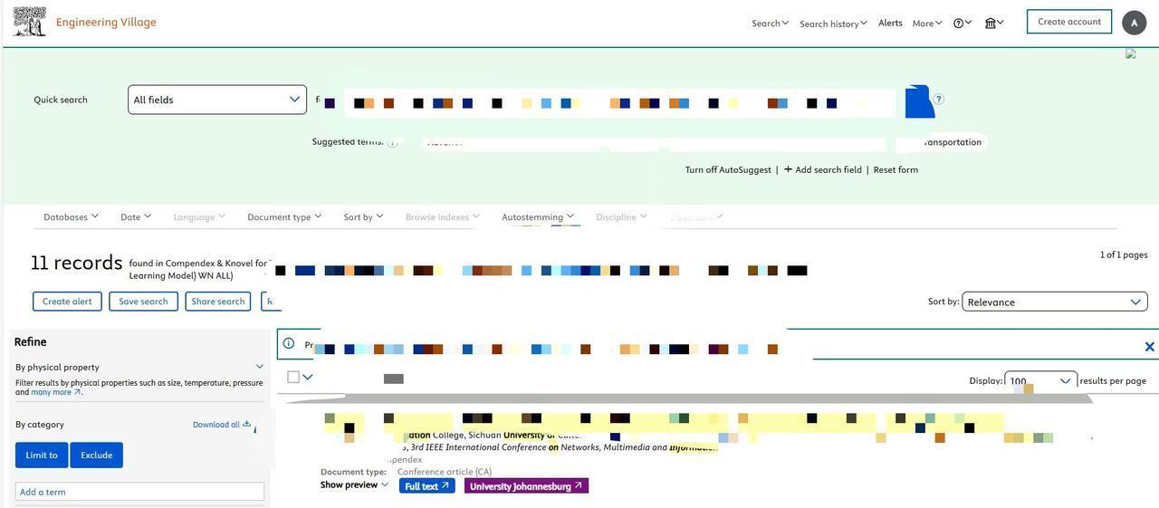Open search tips help icon beside search button

939,99
